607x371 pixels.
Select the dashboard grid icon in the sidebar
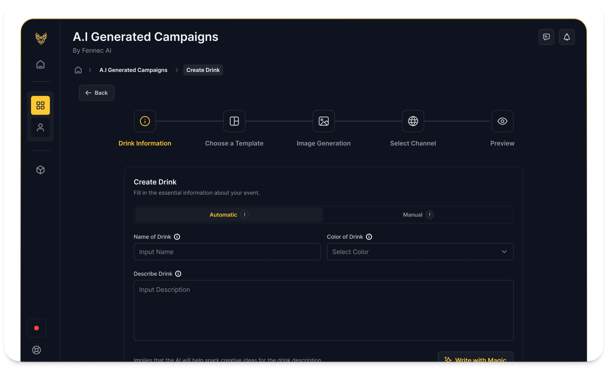[x=41, y=105]
